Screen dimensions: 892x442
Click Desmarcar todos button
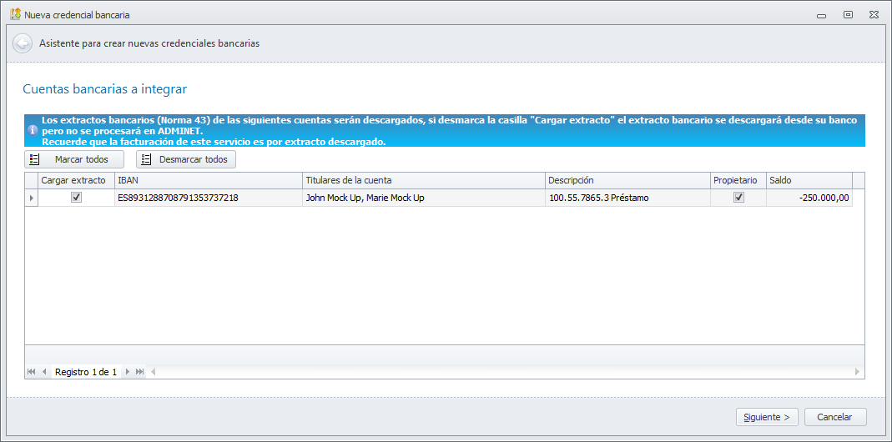tap(186, 159)
